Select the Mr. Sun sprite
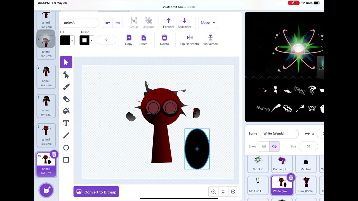358x201 pixels. pyautogui.click(x=258, y=164)
